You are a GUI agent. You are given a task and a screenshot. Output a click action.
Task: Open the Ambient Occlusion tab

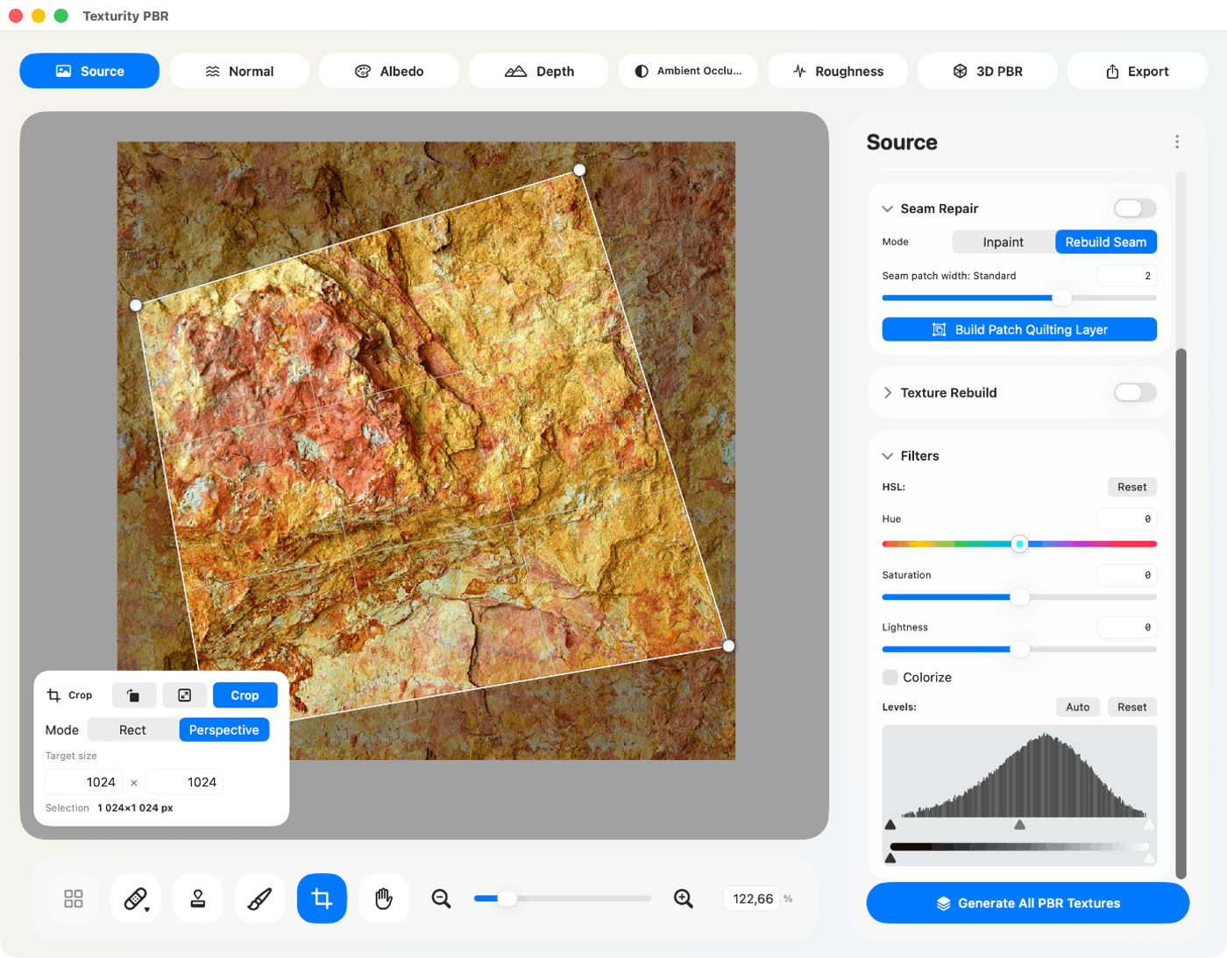[688, 71]
